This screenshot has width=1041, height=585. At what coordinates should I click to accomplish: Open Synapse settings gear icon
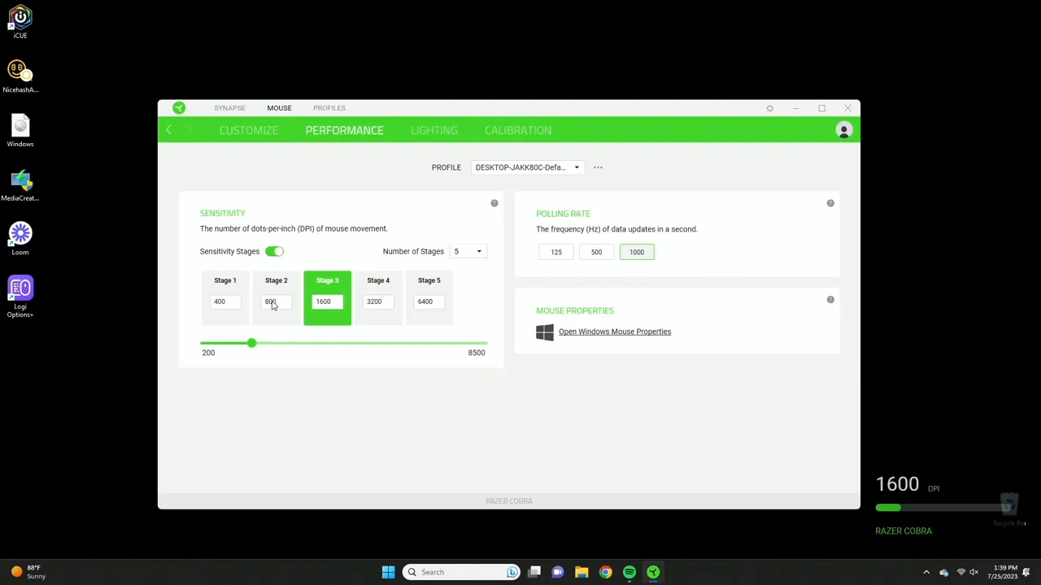tap(769, 108)
